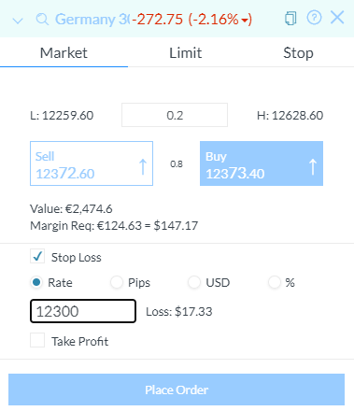Open the help question mark icon
The image size is (354, 411).
click(314, 18)
